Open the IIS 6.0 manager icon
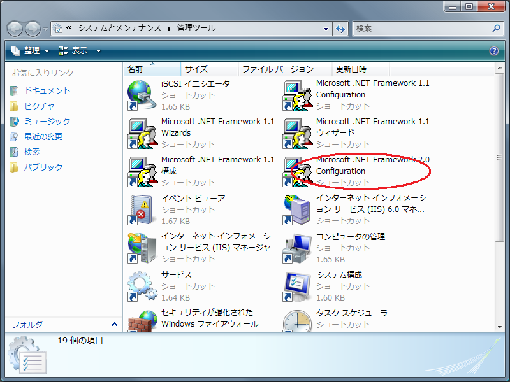Screen dimensions: 510x382 (x=296, y=210)
